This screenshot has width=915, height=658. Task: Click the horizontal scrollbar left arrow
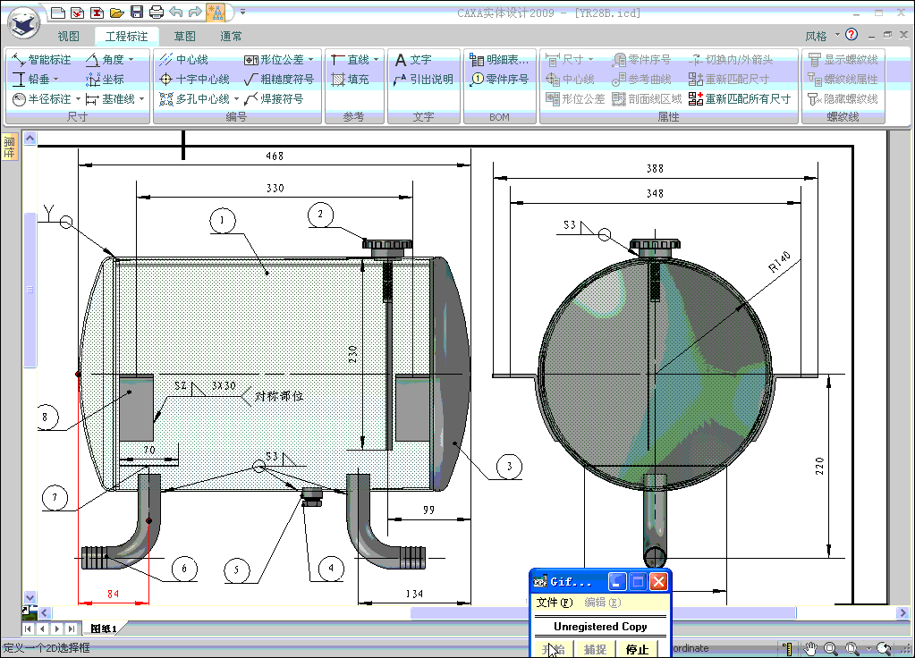click(x=45, y=612)
